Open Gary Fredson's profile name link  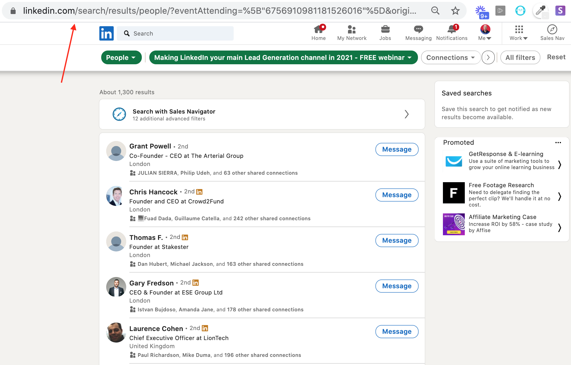click(x=151, y=283)
